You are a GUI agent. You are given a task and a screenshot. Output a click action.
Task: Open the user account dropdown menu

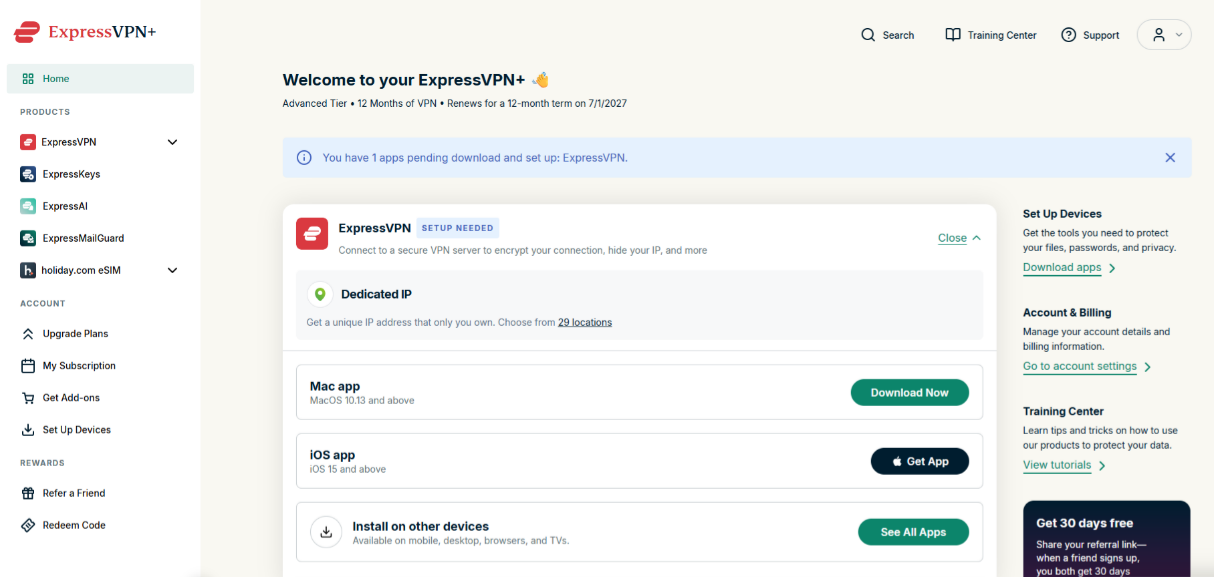[1165, 35]
